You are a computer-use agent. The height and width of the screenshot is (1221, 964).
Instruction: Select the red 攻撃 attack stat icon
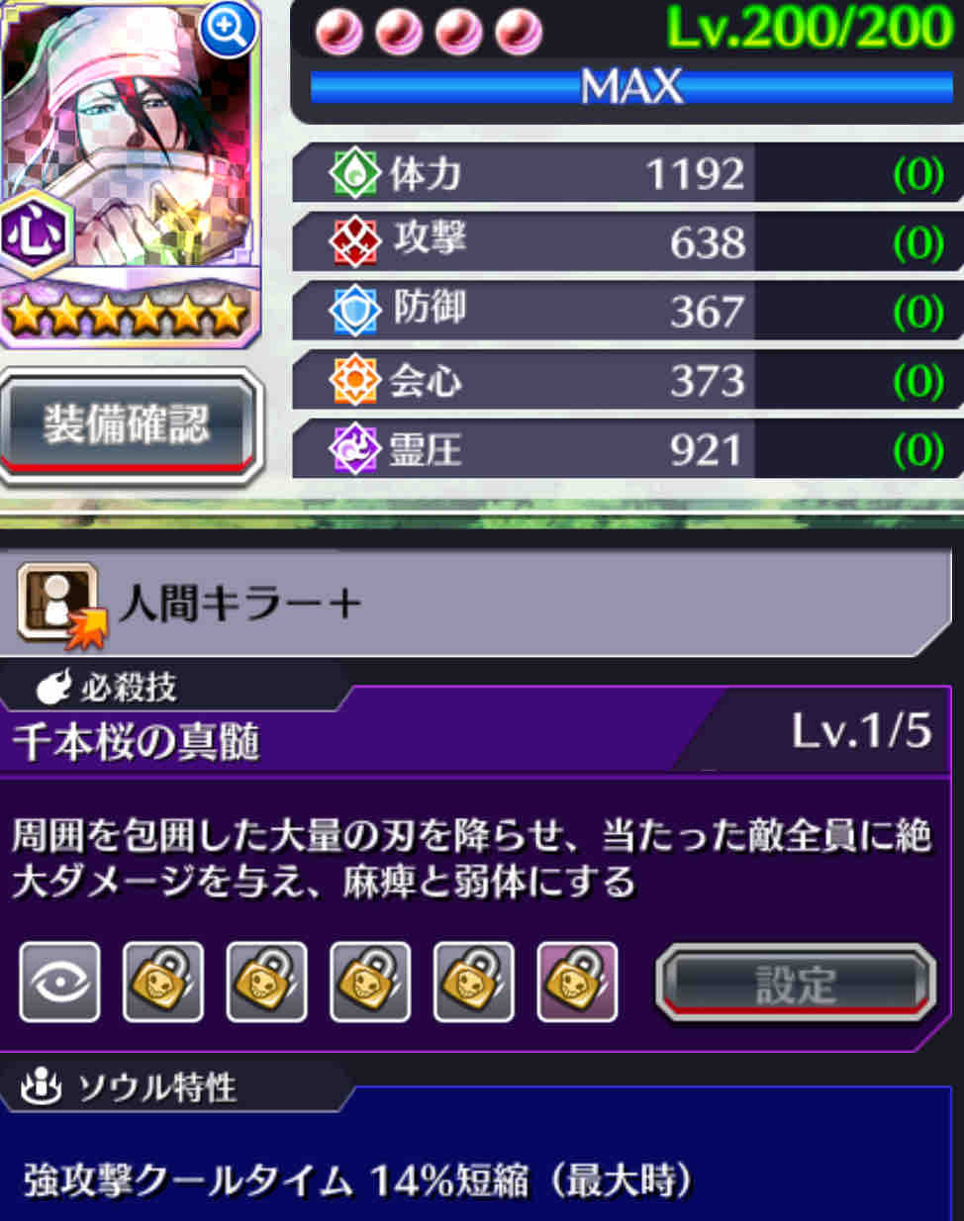[353, 241]
